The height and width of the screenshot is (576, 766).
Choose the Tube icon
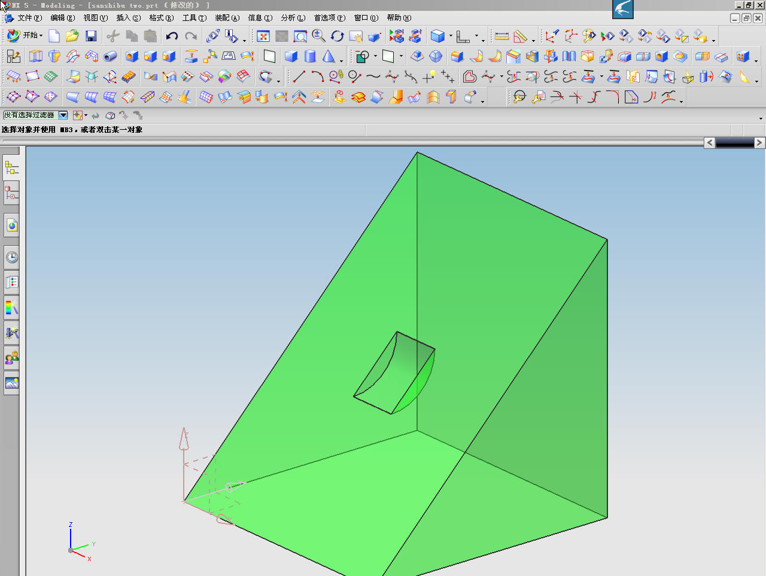(110, 56)
